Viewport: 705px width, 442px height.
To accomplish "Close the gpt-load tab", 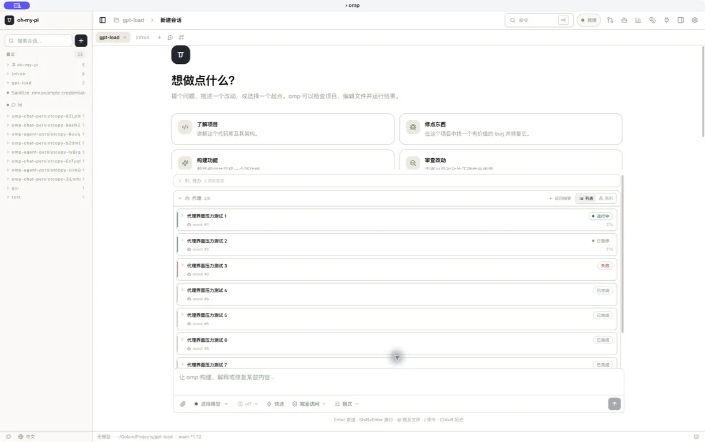I will tap(125, 37).
